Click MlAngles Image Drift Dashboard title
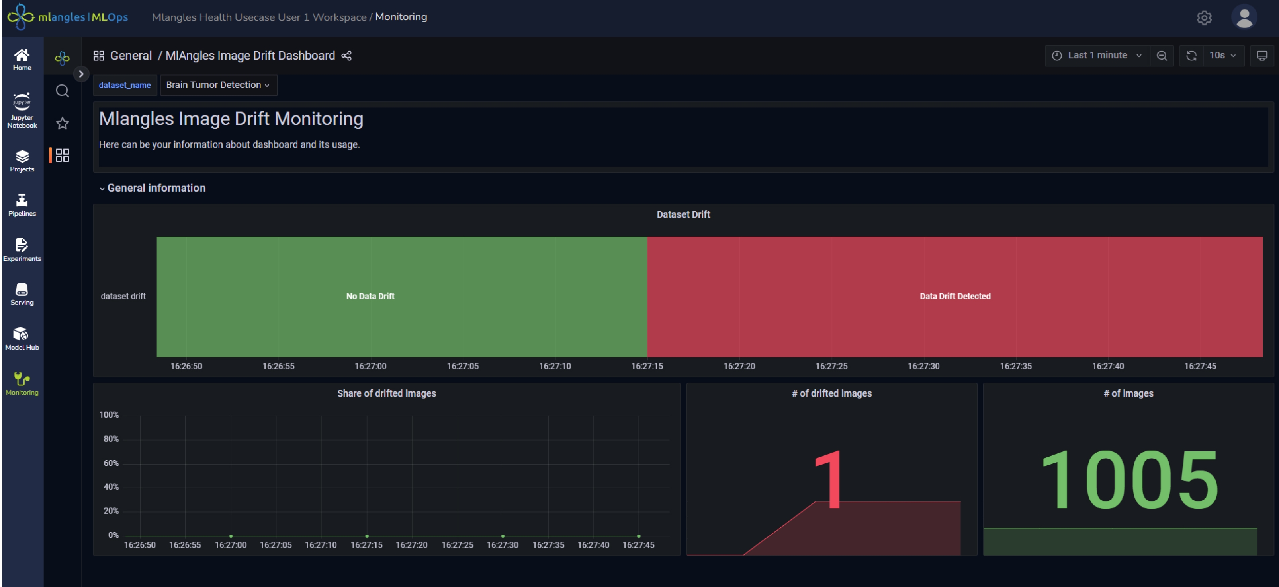Viewport: 1279px width, 587px height. 250,56
